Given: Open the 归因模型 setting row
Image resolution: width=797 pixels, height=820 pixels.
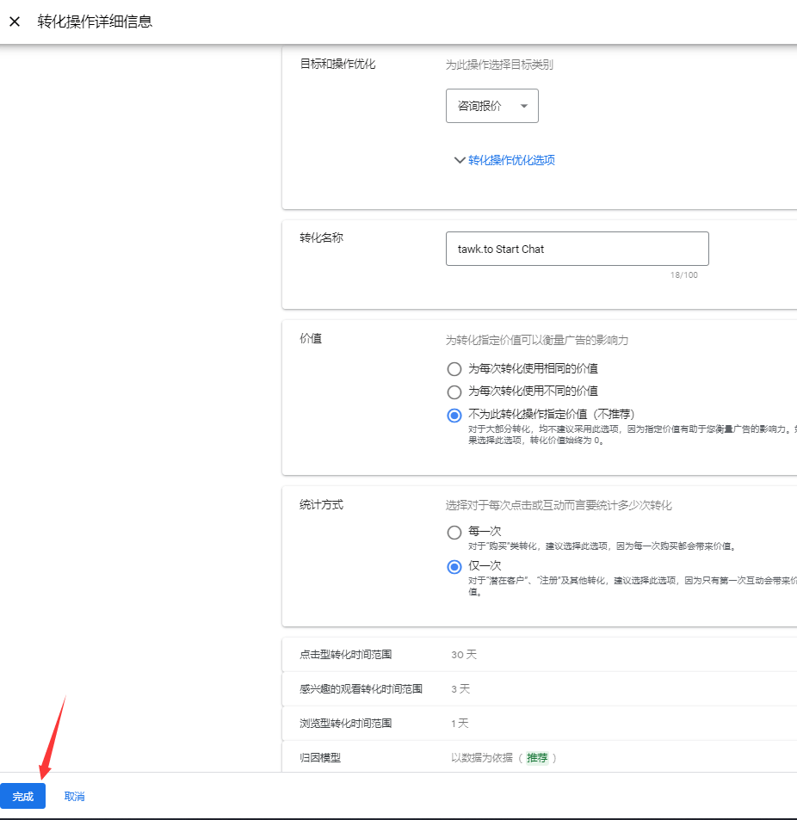Looking at the screenshot, I should pyautogui.click(x=539, y=758).
